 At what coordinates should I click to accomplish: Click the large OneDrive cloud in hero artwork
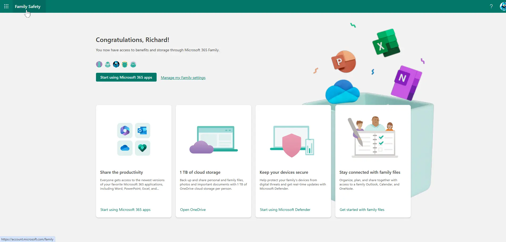point(342,92)
